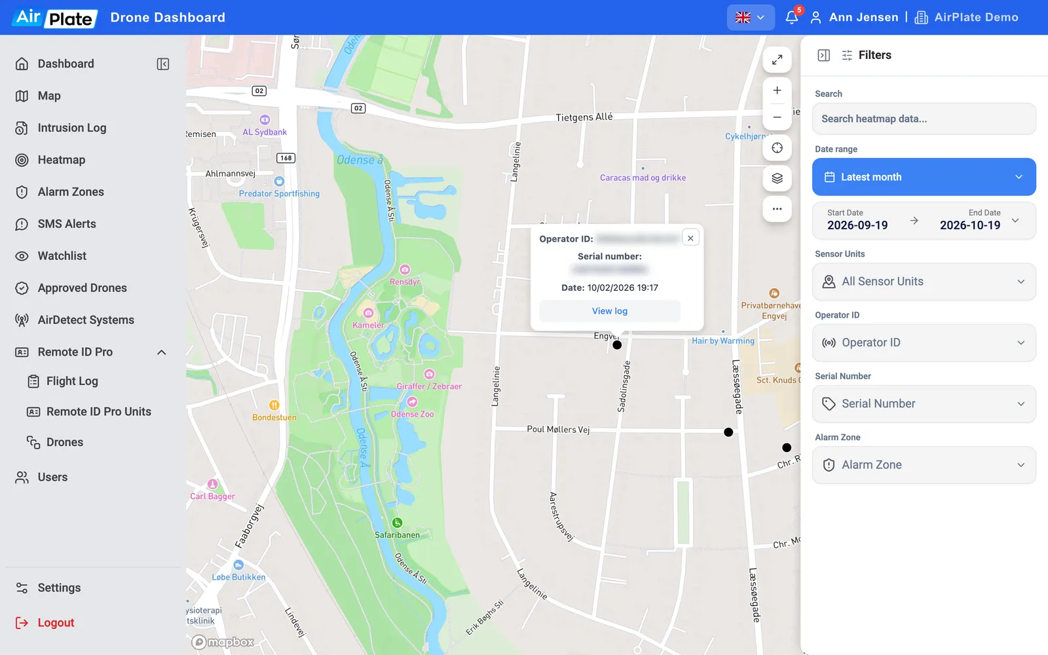
Task: Open Settings
Action: pos(59,588)
